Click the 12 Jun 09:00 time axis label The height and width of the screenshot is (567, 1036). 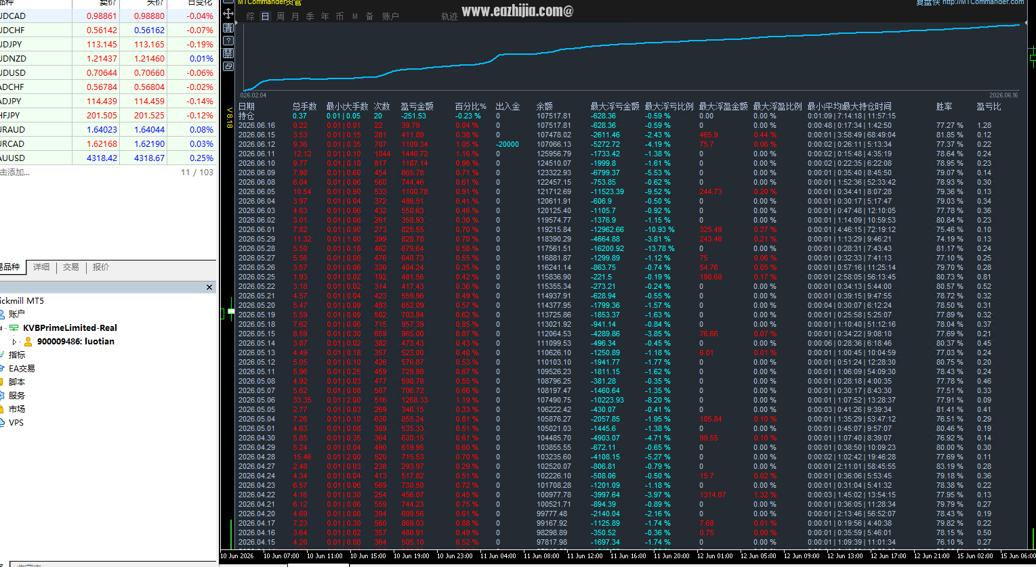coord(802,556)
